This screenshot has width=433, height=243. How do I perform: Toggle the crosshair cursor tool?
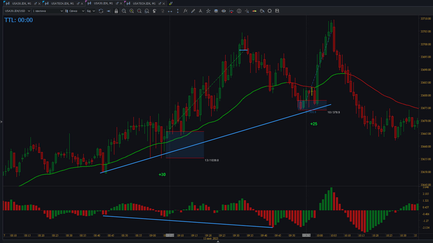(247, 11)
